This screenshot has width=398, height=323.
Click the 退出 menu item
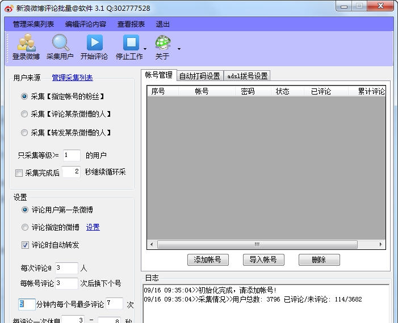[x=162, y=24]
